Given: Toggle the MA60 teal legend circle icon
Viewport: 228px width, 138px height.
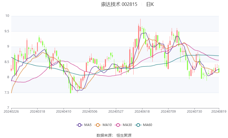Looking at the screenshot, I should click(138, 125).
